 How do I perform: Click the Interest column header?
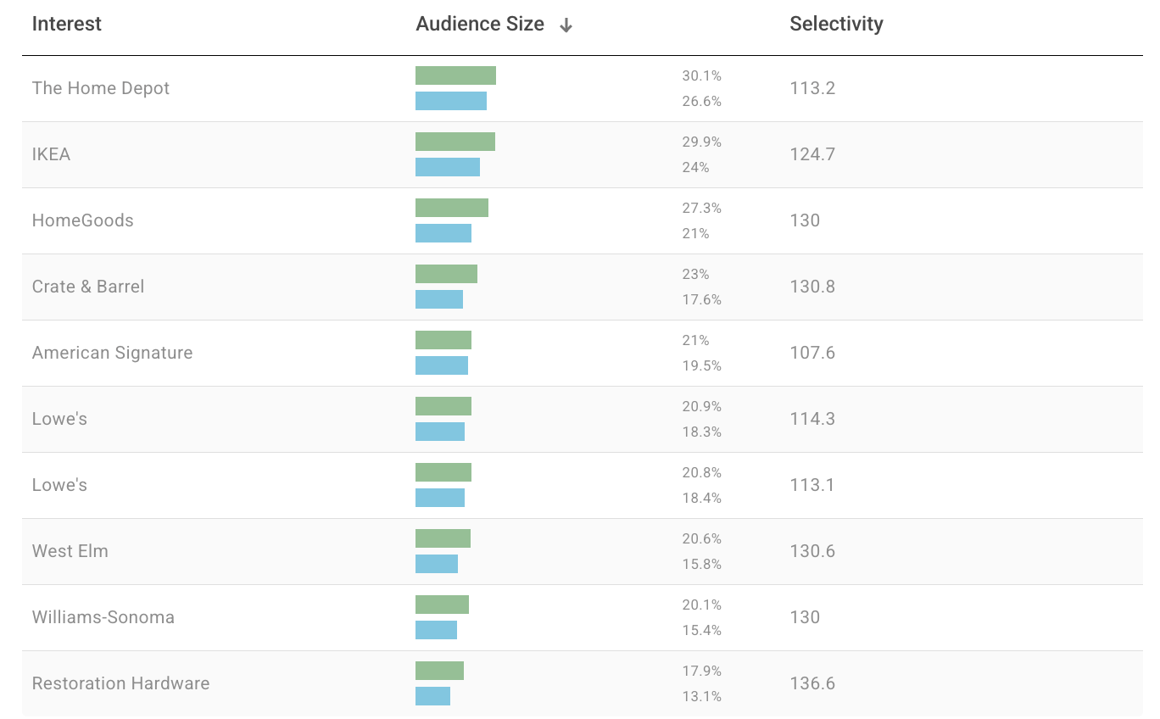66,24
